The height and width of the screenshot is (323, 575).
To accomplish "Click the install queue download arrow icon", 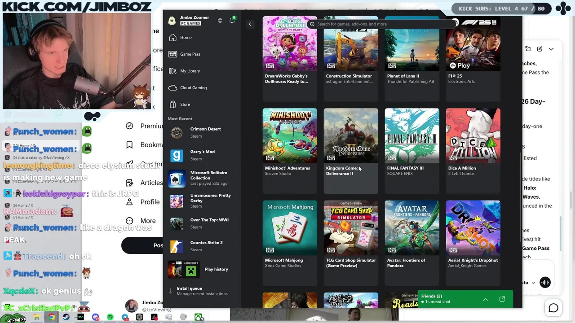I will (170, 292).
